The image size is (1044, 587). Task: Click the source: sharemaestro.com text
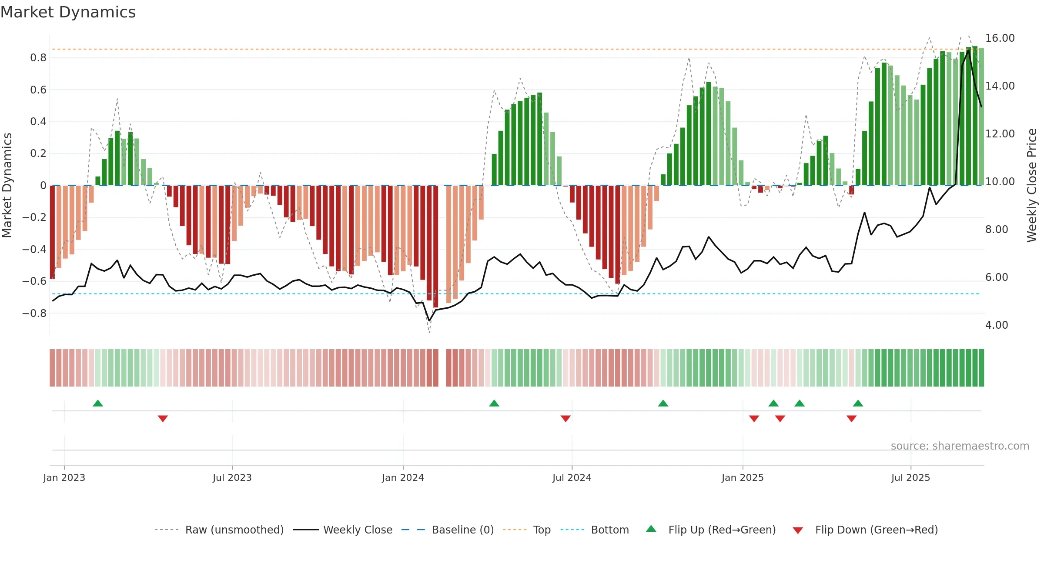click(960, 446)
